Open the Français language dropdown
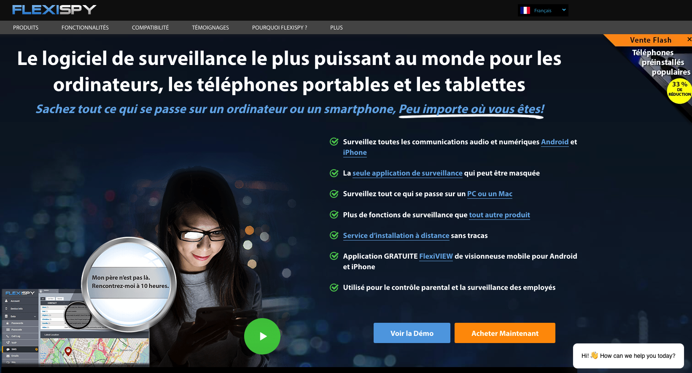Screen dimensions: 692x373 click(543, 11)
